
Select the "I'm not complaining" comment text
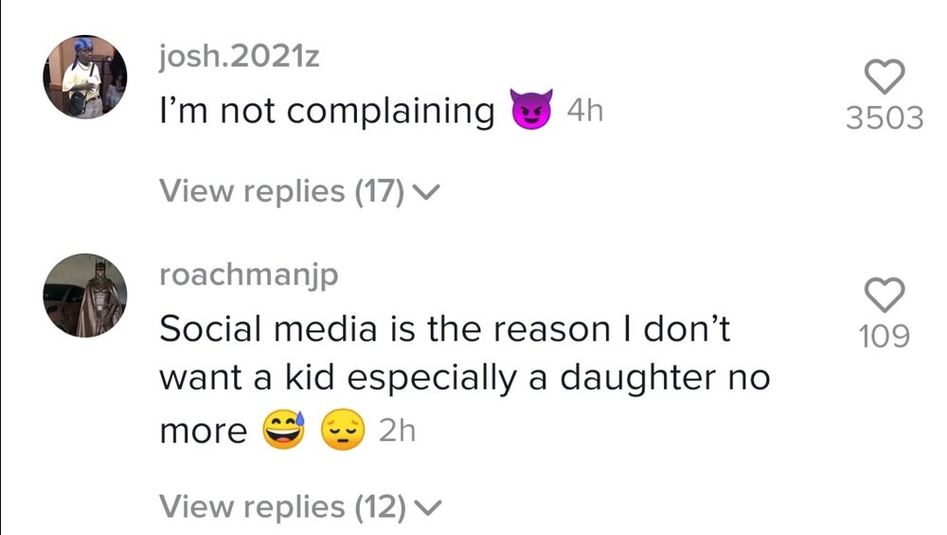click(x=327, y=112)
